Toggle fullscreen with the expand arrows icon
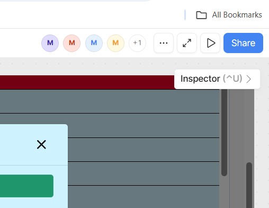Screen dimensions: 269x208 (187, 43)
